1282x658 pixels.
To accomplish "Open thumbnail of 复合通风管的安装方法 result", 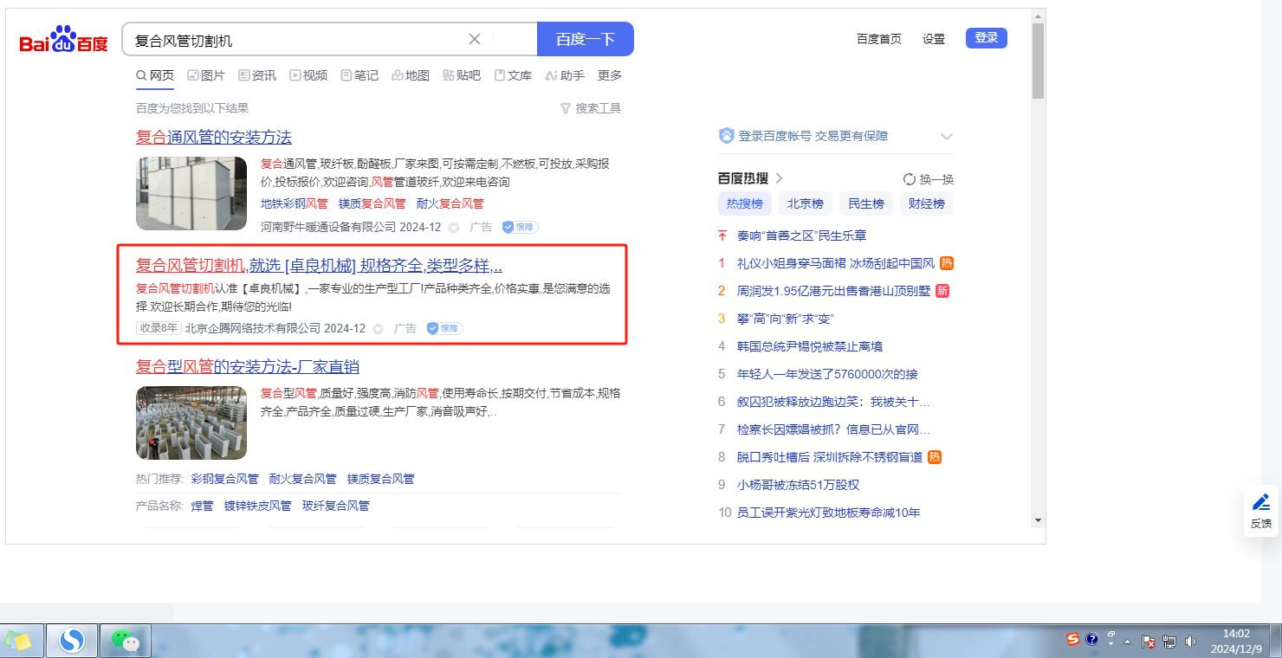I will point(191,194).
